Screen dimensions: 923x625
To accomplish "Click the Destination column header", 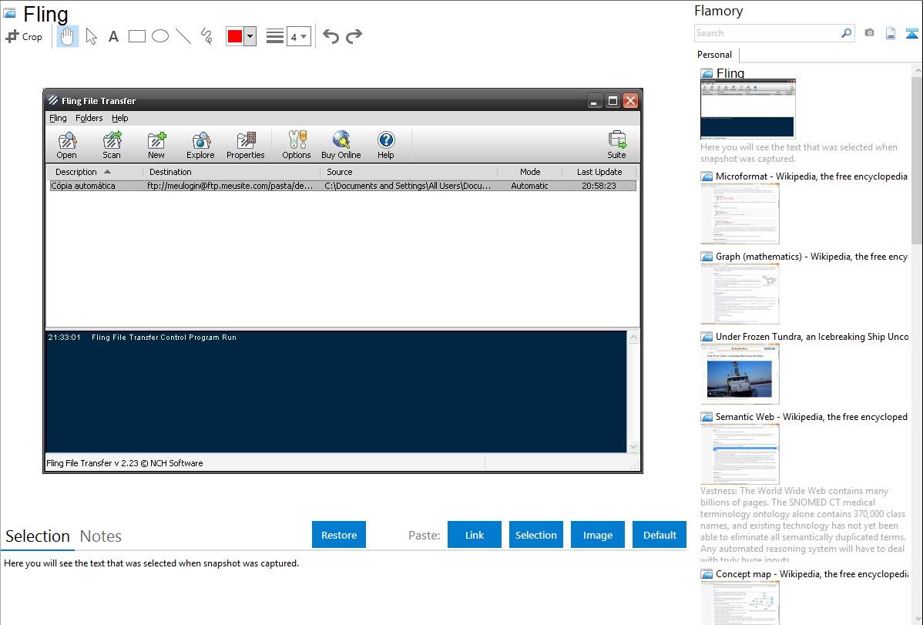I will click(231, 172).
